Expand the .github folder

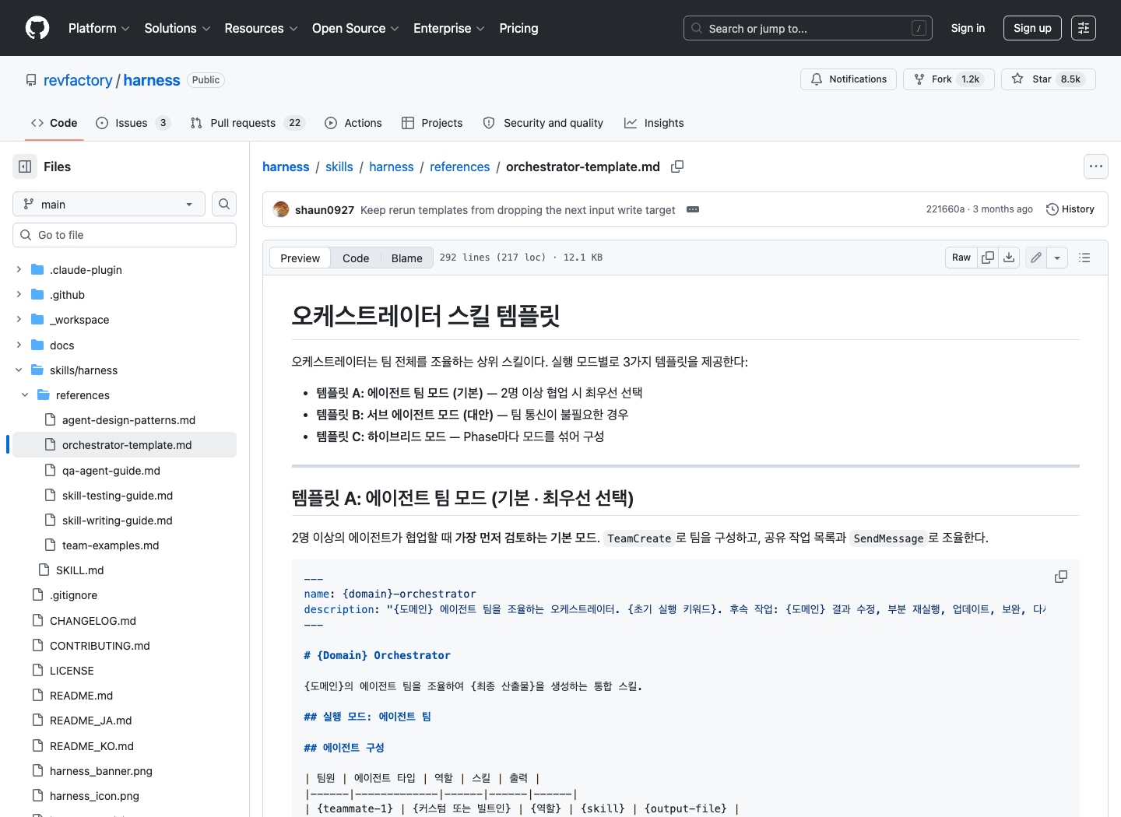[x=19, y=295]
